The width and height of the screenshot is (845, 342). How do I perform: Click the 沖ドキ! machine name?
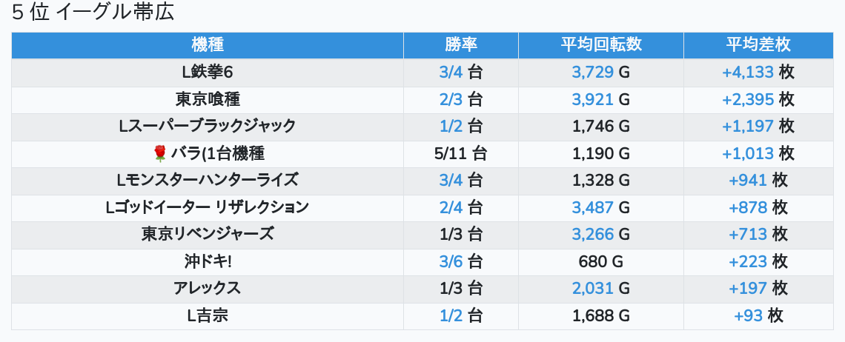point(208,261)
